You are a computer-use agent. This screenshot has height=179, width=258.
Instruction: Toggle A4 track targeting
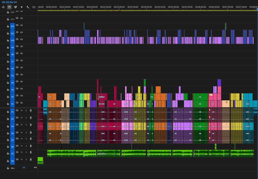[x=12, y=133]
